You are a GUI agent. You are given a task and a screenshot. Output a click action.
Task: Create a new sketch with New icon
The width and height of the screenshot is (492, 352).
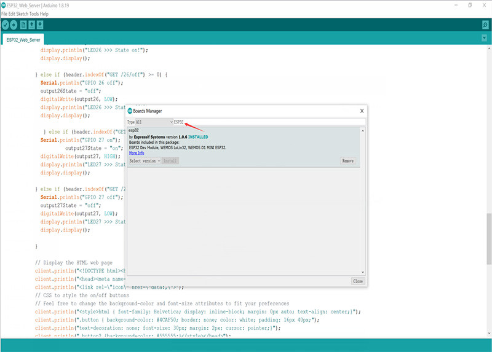[23, 25]
